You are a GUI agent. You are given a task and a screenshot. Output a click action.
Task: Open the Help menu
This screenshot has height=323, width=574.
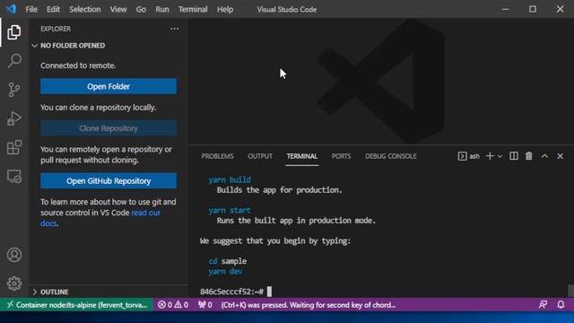click(x=225, y=9)
